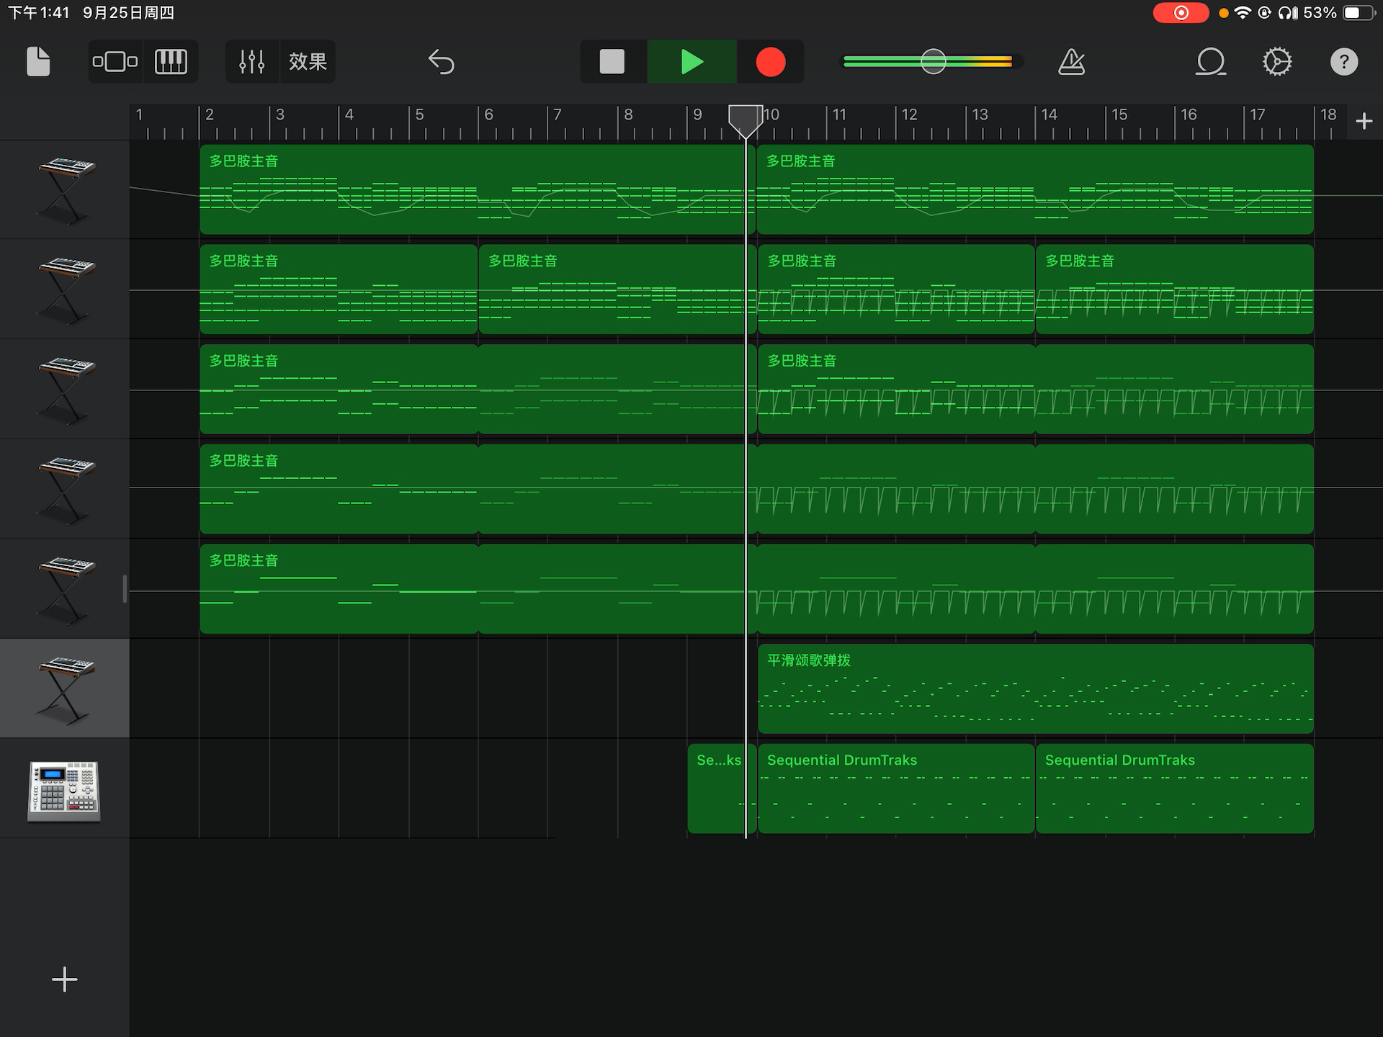
Task: Start playback with green play button
Action: tap(691, 62)
